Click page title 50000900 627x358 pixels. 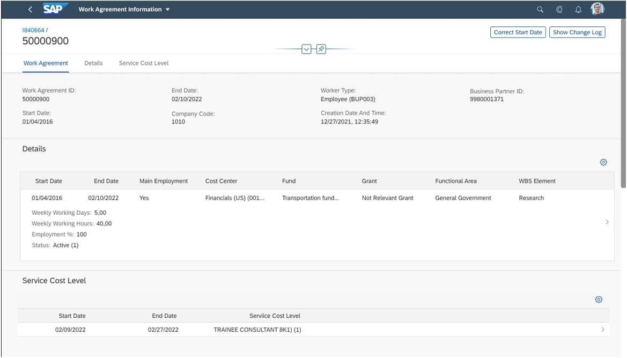click(45, 41)
